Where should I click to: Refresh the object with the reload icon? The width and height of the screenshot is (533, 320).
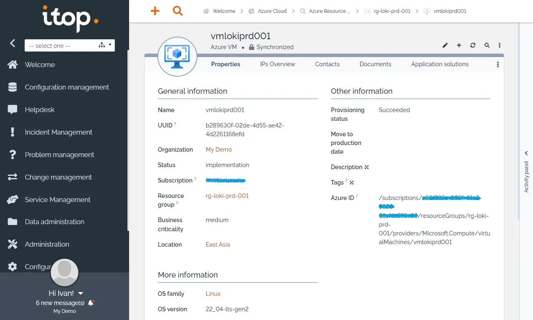473,45
